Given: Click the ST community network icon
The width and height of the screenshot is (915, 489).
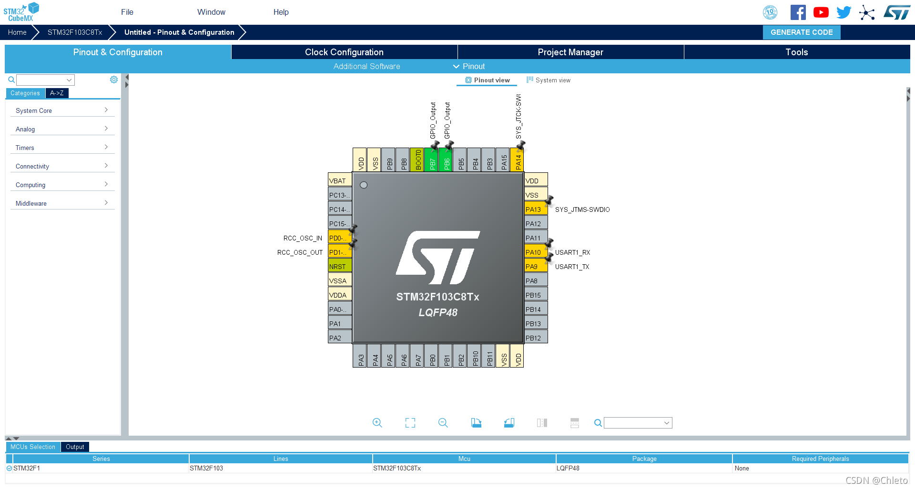Looking at the screenshot, I should coord(867,13).
